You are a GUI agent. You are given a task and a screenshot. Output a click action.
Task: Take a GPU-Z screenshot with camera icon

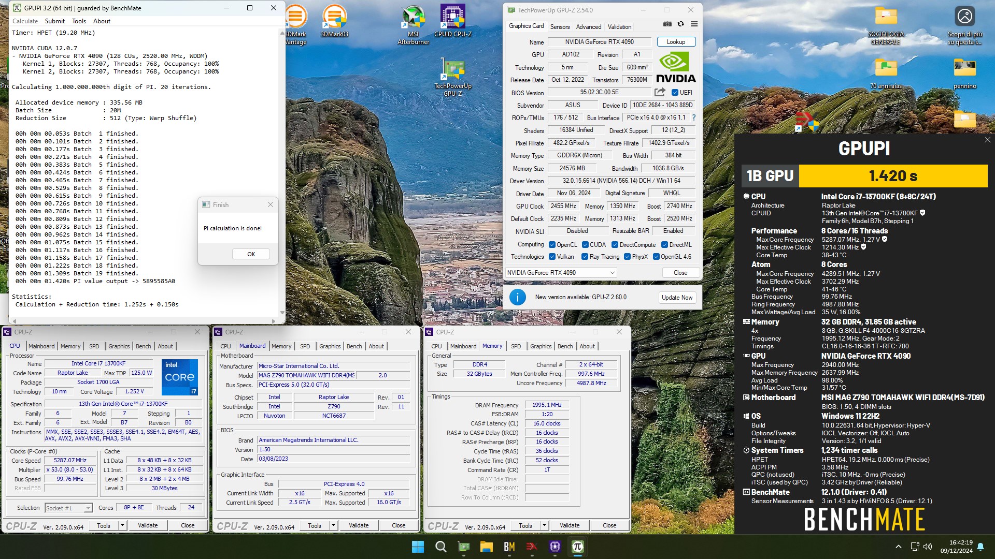pos(667,24)
